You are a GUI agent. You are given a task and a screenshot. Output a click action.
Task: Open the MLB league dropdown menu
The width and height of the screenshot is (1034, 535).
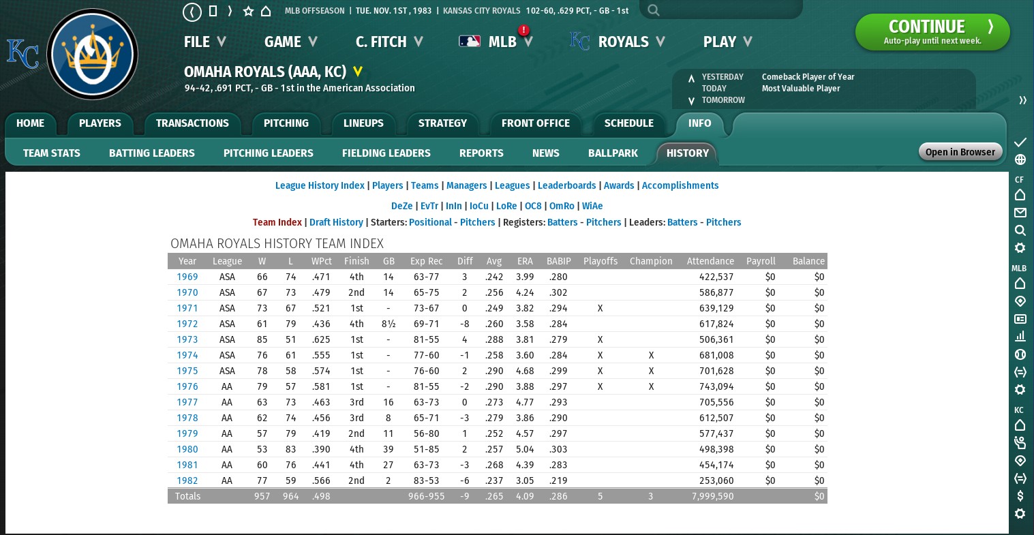[496, 42]
